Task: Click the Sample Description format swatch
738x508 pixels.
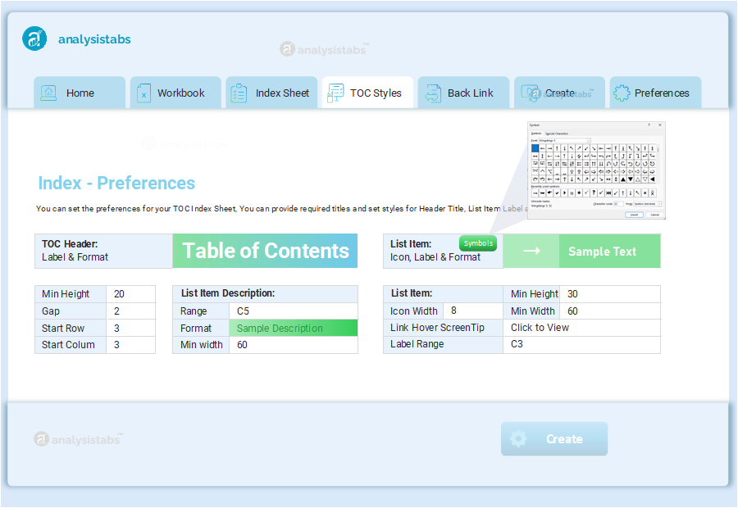Action: click(294, 328)
